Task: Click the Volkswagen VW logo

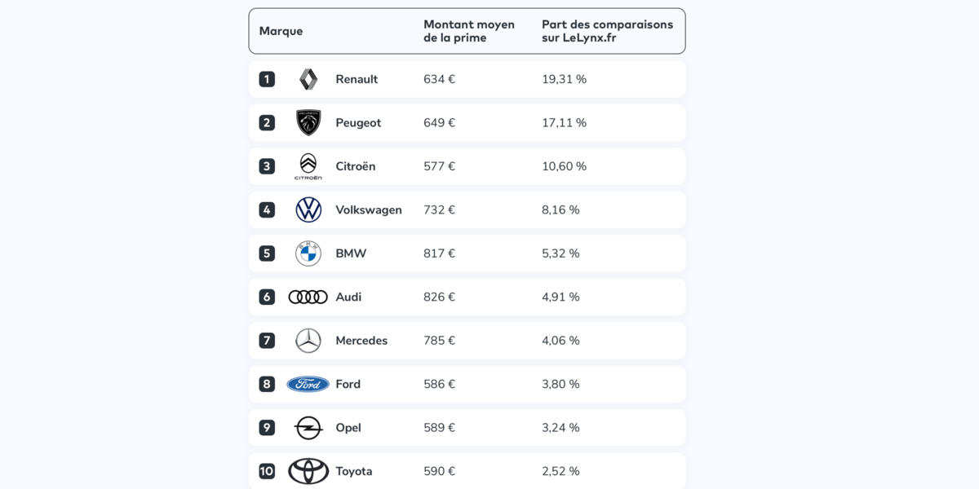Action: [308, 210]
